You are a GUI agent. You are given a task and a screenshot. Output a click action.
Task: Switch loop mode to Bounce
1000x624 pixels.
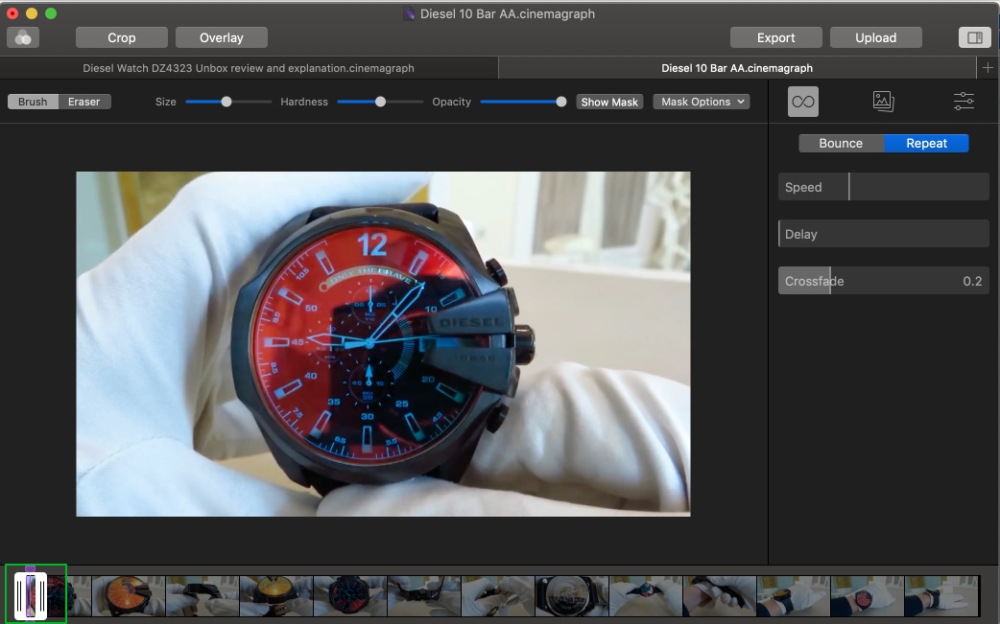tap(842, 143)
